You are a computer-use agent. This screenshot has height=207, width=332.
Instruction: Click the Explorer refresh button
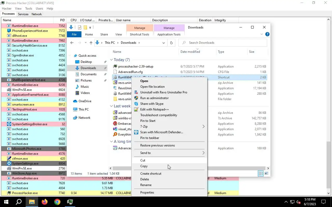(x=171, y=43)
